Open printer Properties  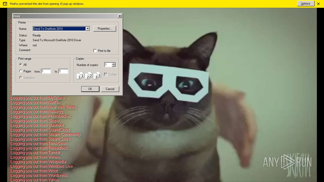[105, 29]
